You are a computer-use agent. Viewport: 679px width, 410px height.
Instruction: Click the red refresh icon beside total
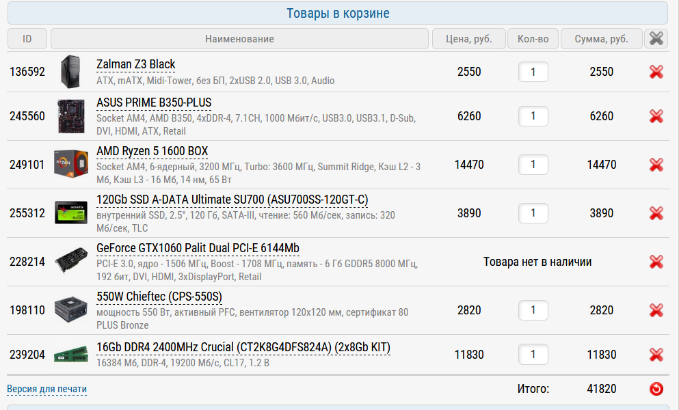pyautogui.click(x=656, y=389)
